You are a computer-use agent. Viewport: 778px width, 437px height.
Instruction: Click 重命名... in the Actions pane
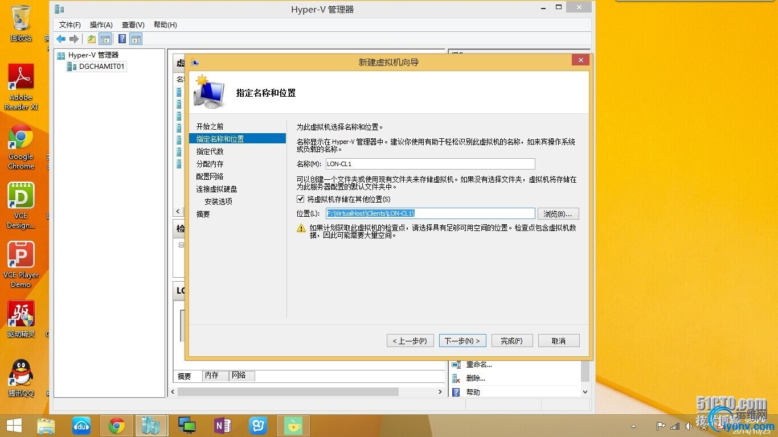[x=479, y=365]
